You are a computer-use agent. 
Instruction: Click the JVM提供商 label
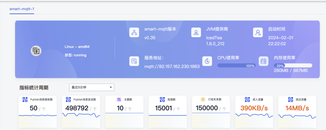(x=217, y=29)
